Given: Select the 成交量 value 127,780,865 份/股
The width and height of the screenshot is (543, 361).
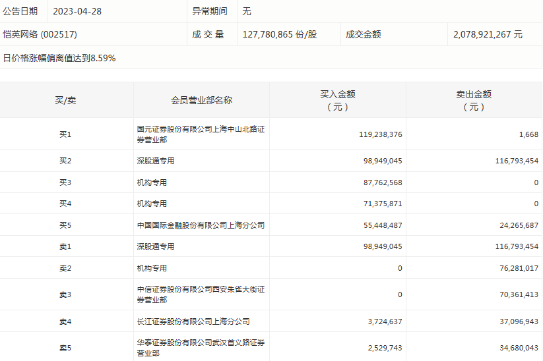Looking at the screenshot, I should [280, 34].
